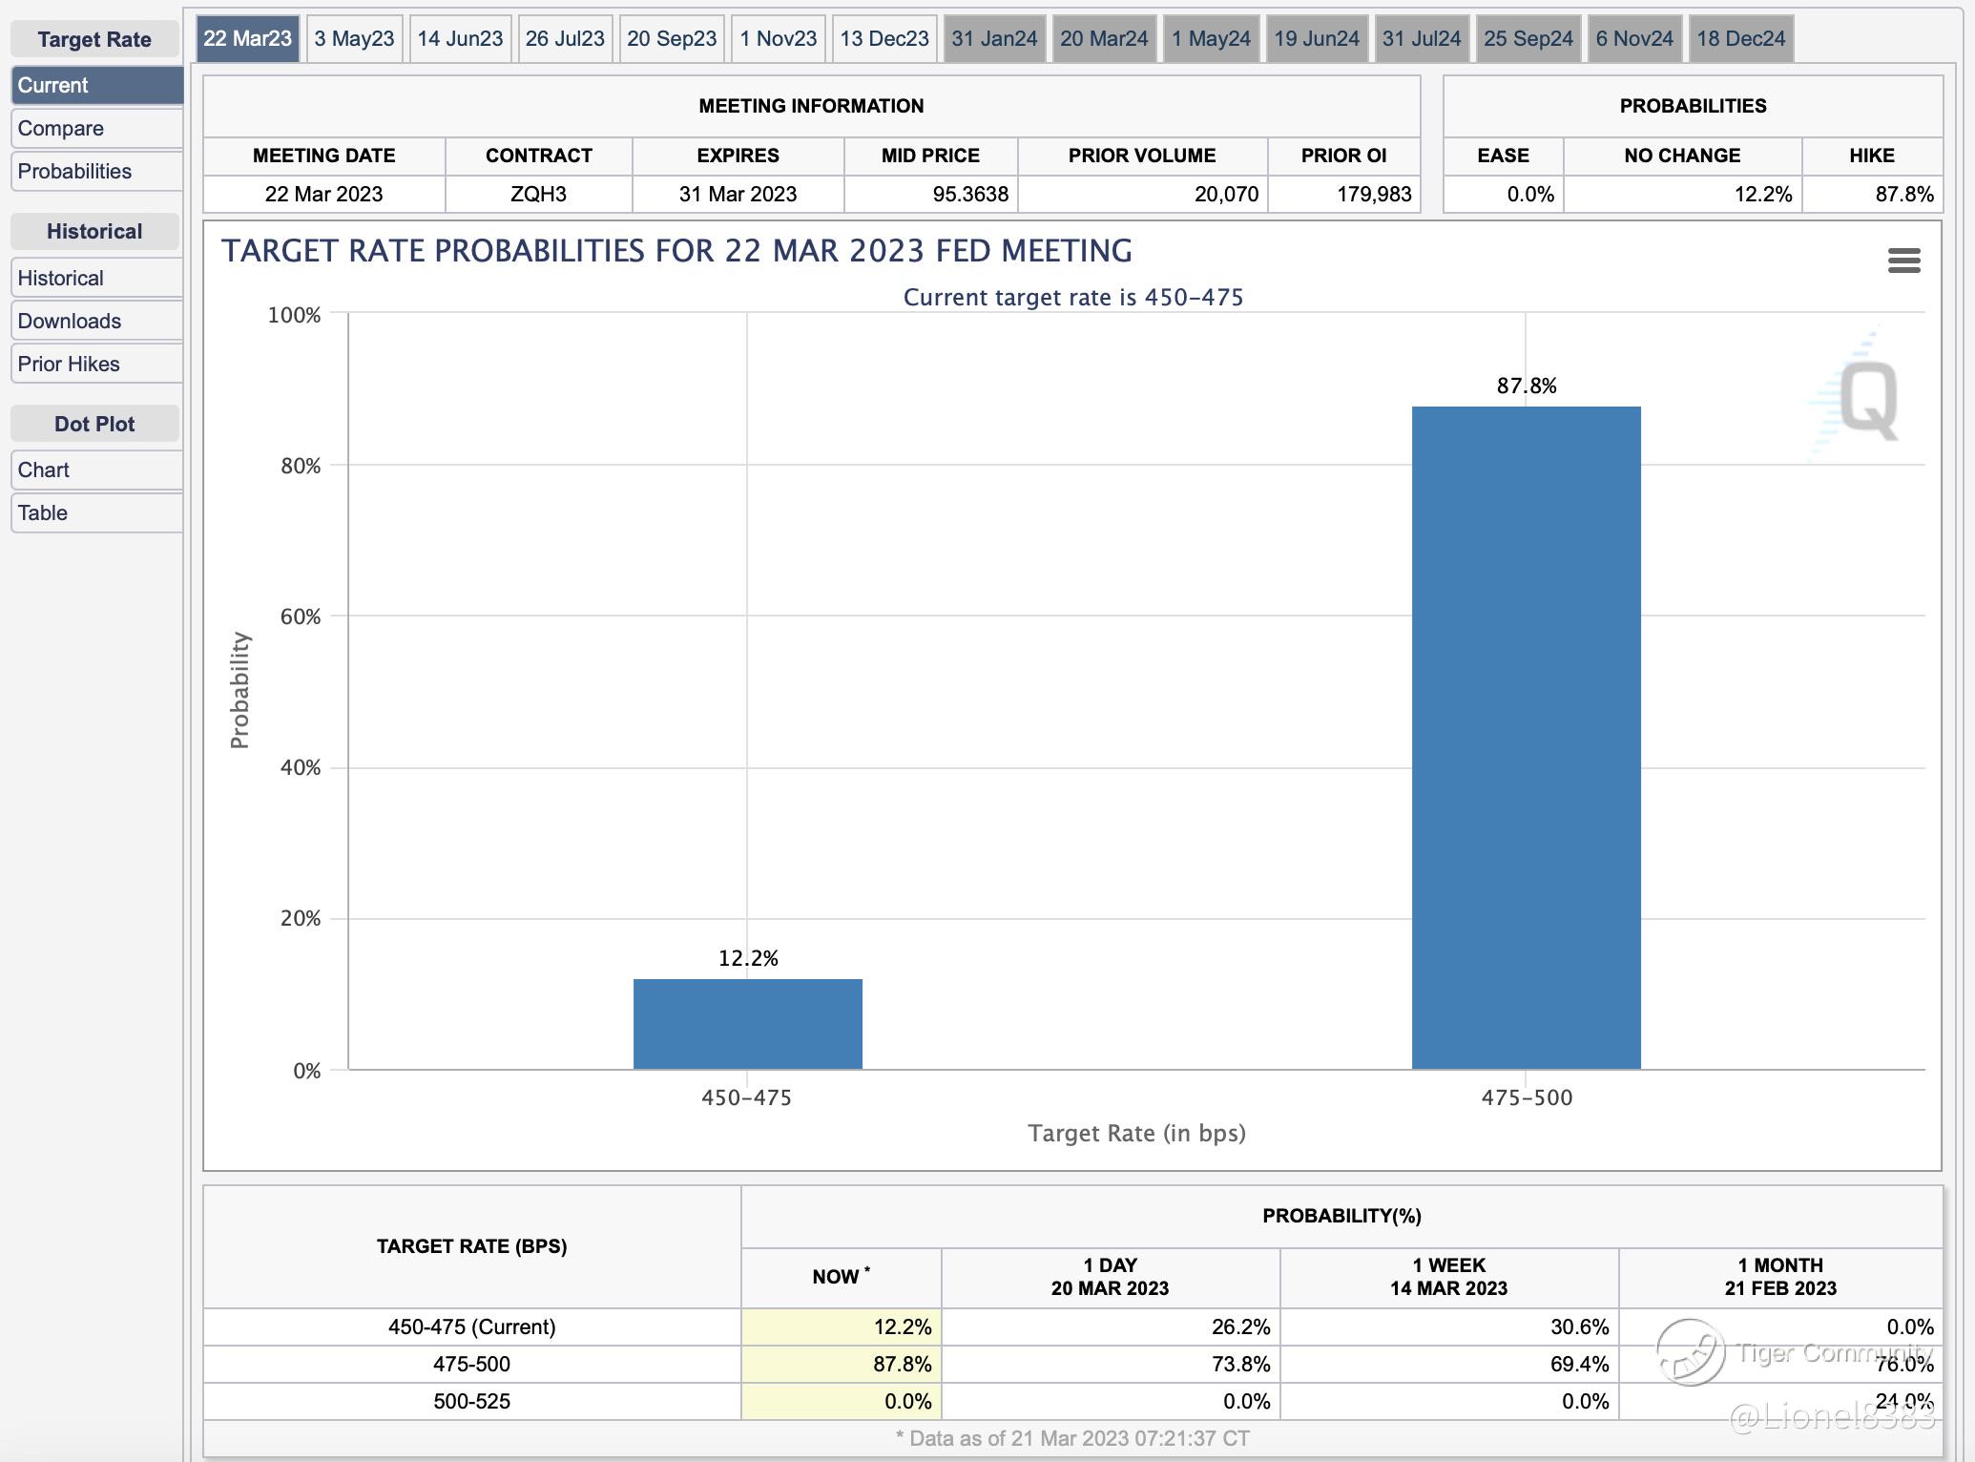Open the 26 Jul23 meeting tab
Image resolution: width=1975 pixels, height=1462 pixels.
(565, 39)
